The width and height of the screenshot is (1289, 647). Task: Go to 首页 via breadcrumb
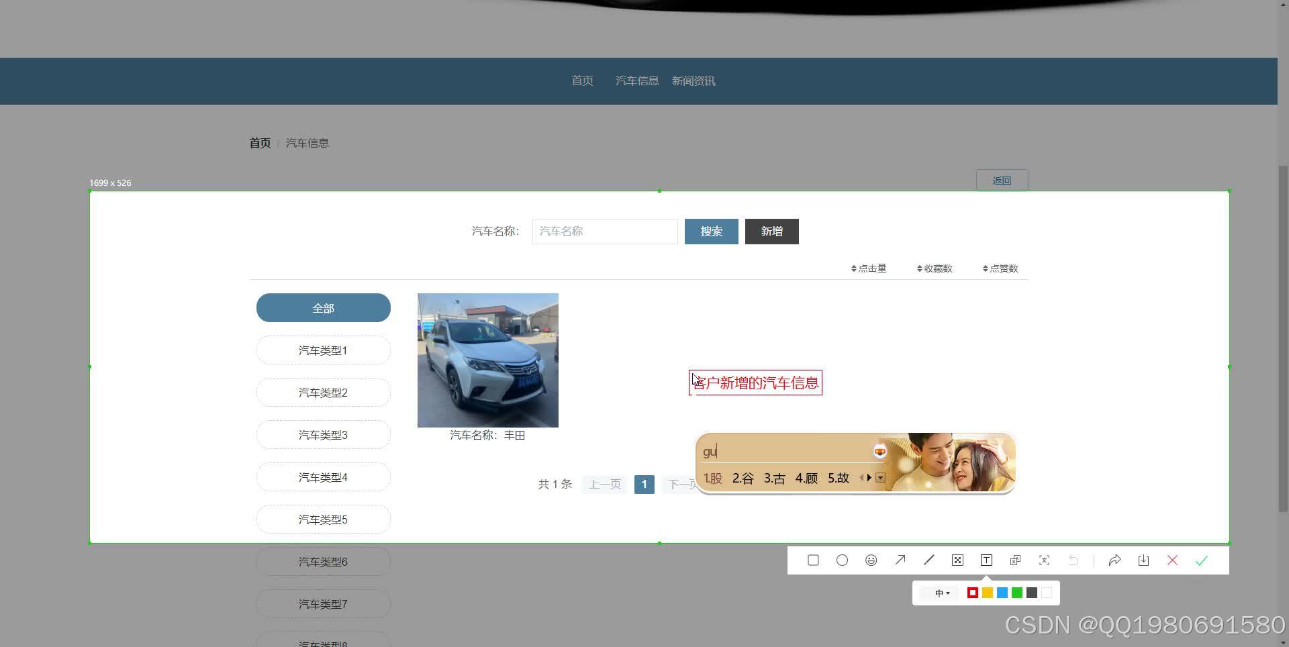[x=260, y=143]
